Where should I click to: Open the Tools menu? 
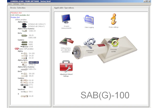(x=22, y=4)
